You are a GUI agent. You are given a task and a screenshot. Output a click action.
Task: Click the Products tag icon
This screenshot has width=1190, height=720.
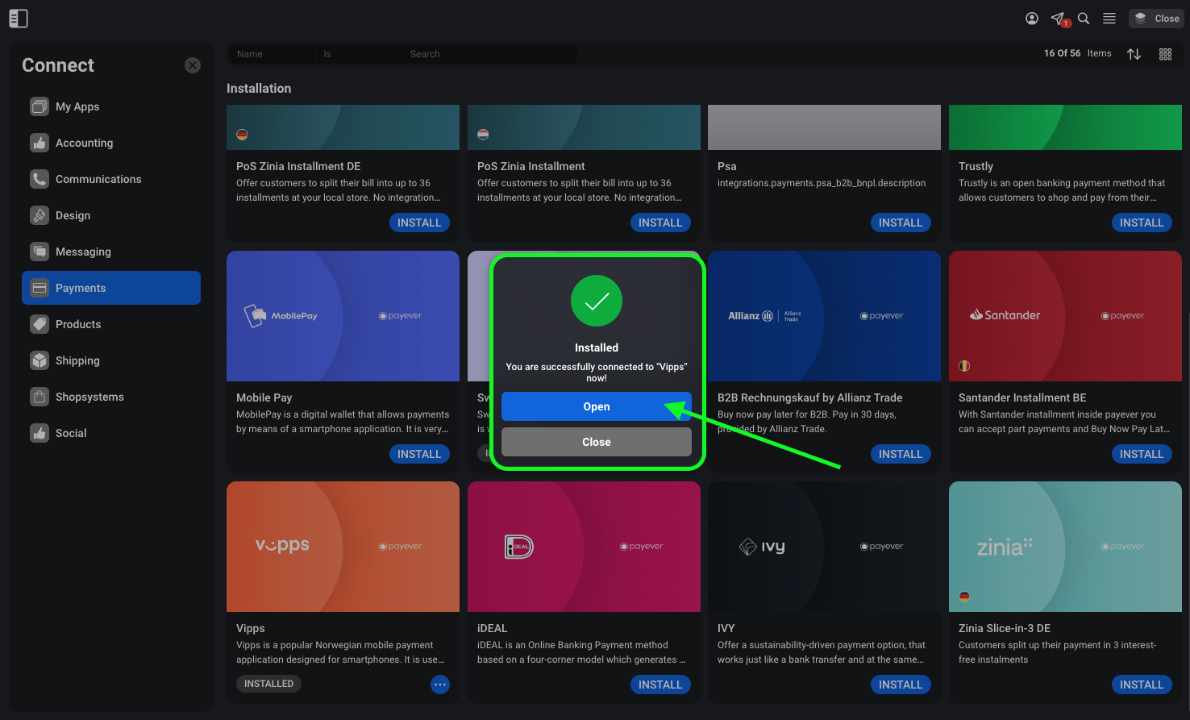coord(40,324)
